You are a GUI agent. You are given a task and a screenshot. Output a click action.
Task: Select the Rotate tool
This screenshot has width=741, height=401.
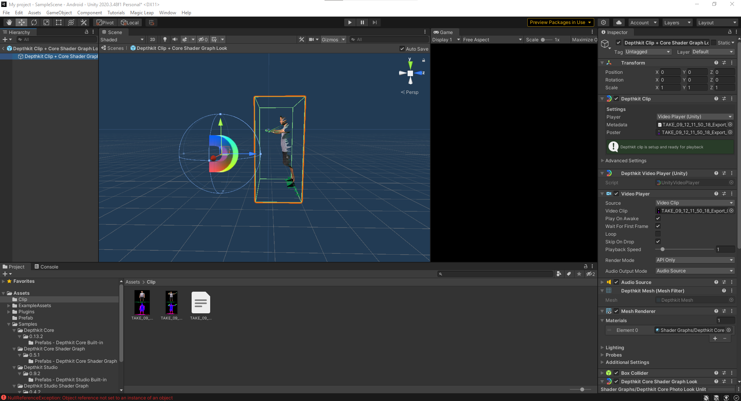point(34,22)
